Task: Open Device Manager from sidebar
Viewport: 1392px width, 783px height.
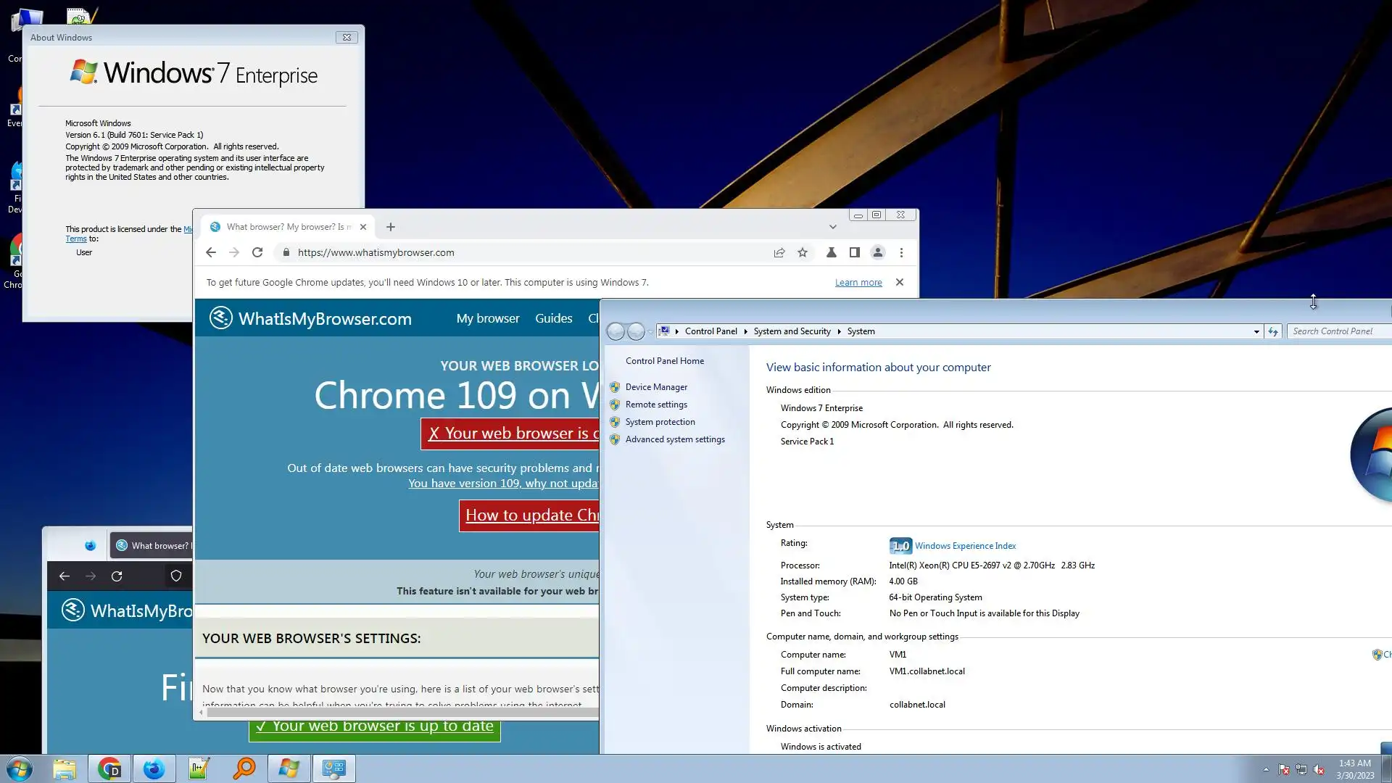Action: click(656, 387)
